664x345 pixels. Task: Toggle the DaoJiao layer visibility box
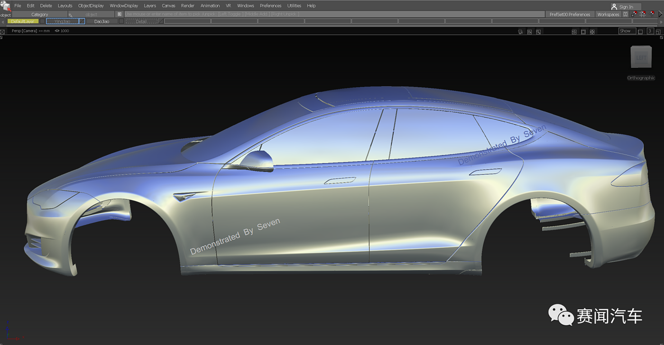[121, 21]
